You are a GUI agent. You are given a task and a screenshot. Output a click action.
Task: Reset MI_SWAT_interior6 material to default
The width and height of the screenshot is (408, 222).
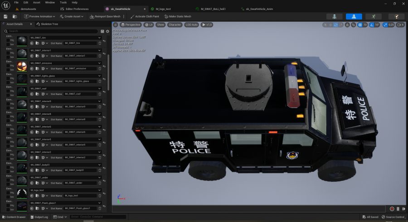[104, 130]
